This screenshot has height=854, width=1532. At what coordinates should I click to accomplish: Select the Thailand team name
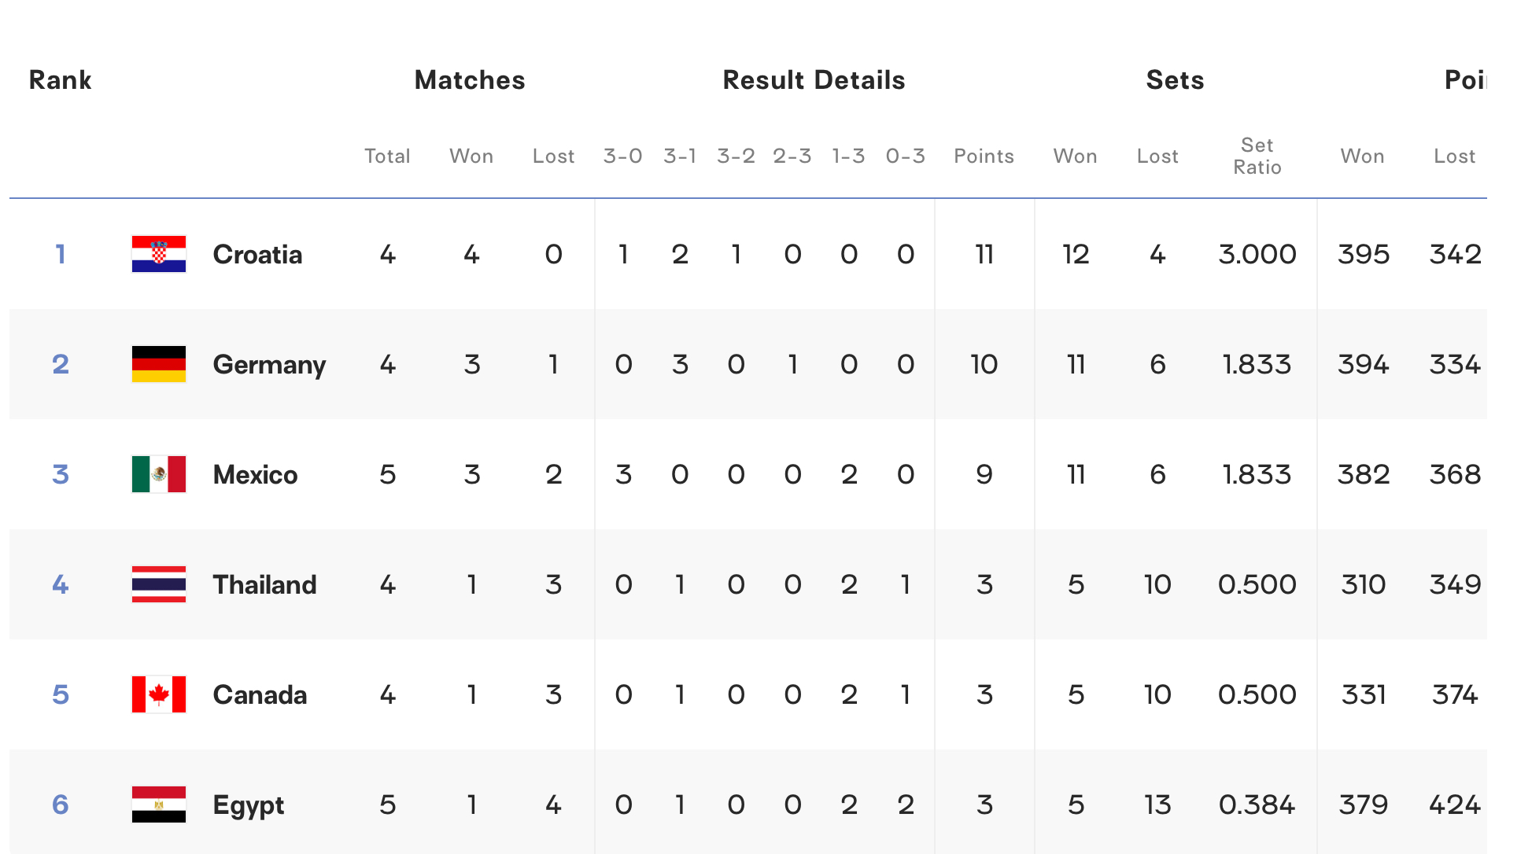(x=264, y=585)
